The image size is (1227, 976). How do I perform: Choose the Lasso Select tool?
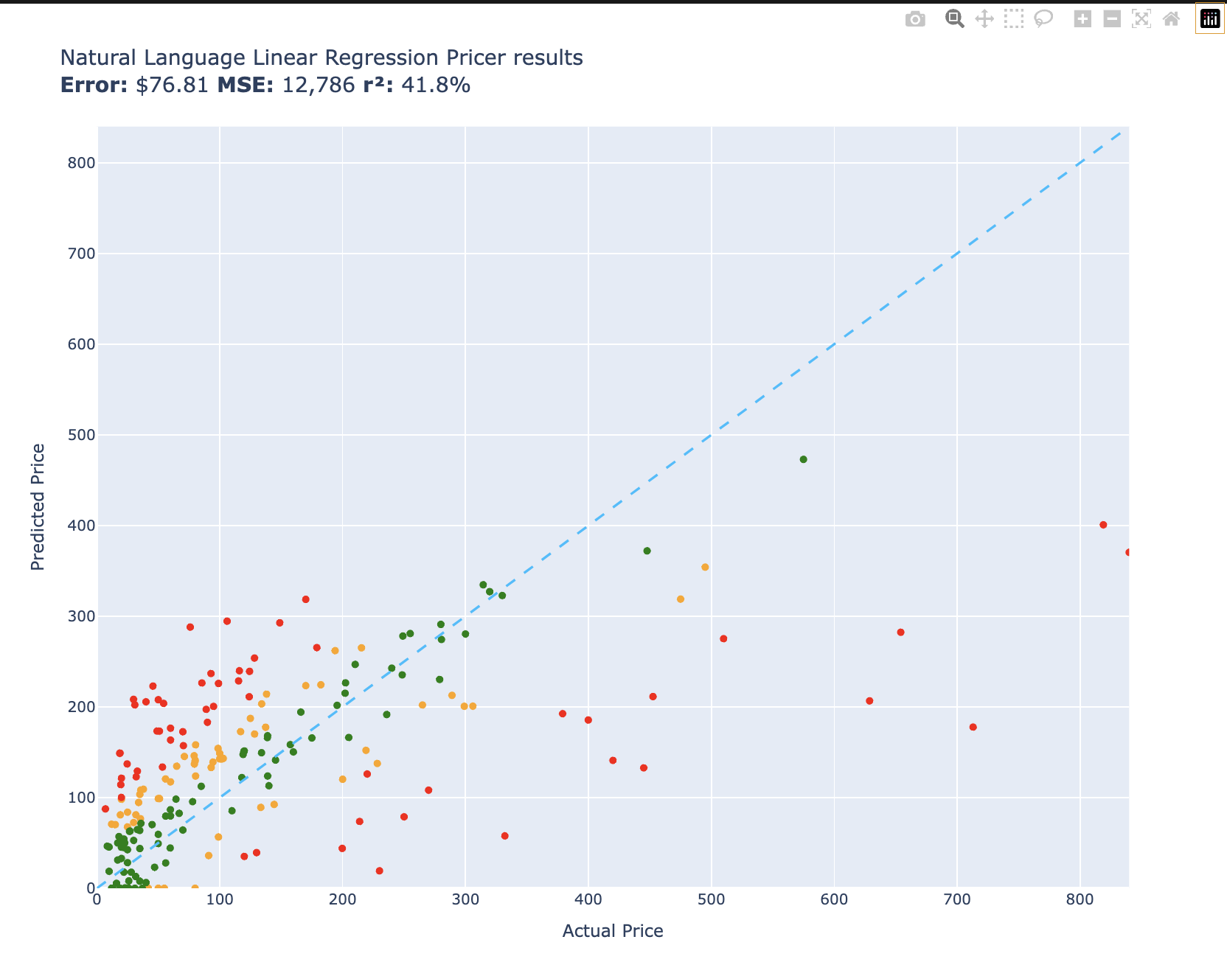pos(1043,19)
